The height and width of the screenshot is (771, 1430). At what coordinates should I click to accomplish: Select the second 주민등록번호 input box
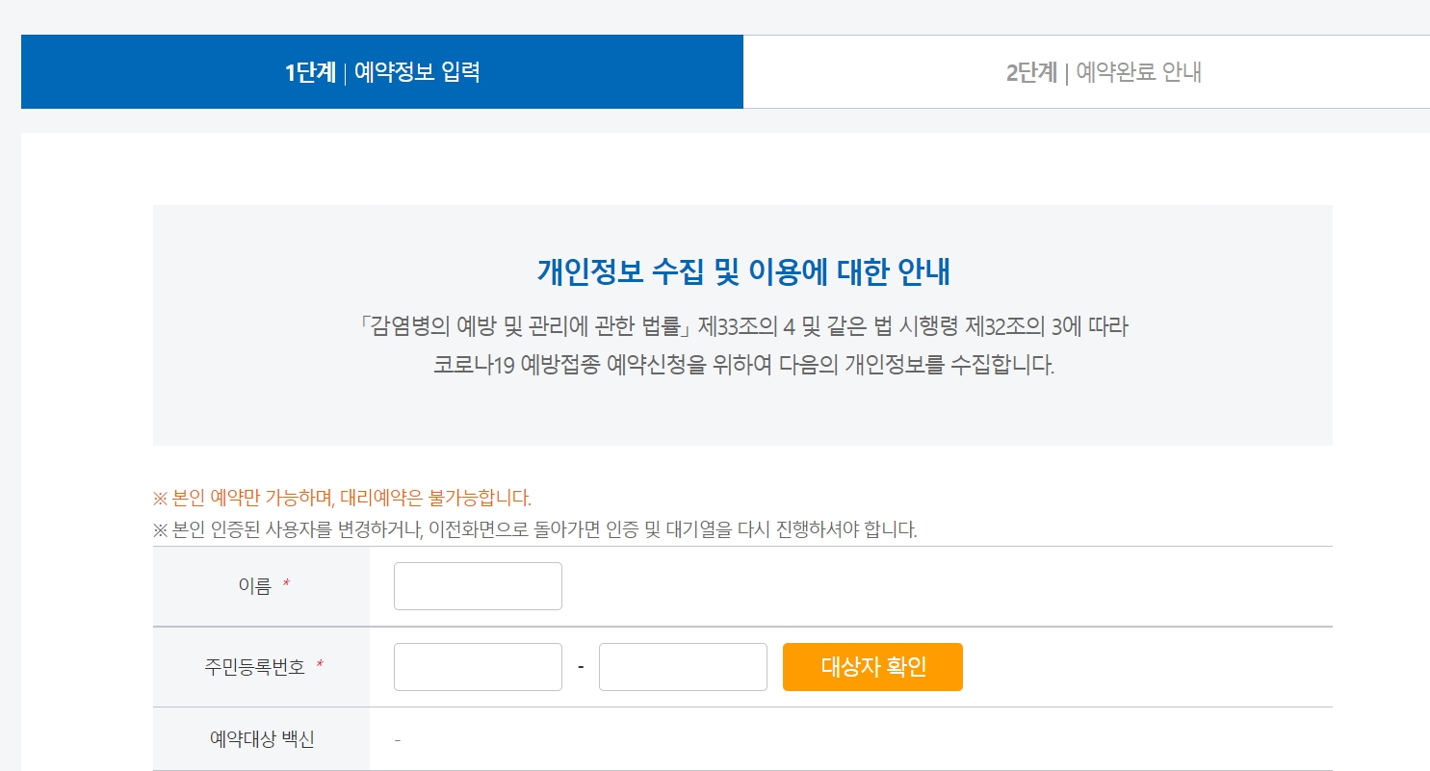click(x=682, y=666)
